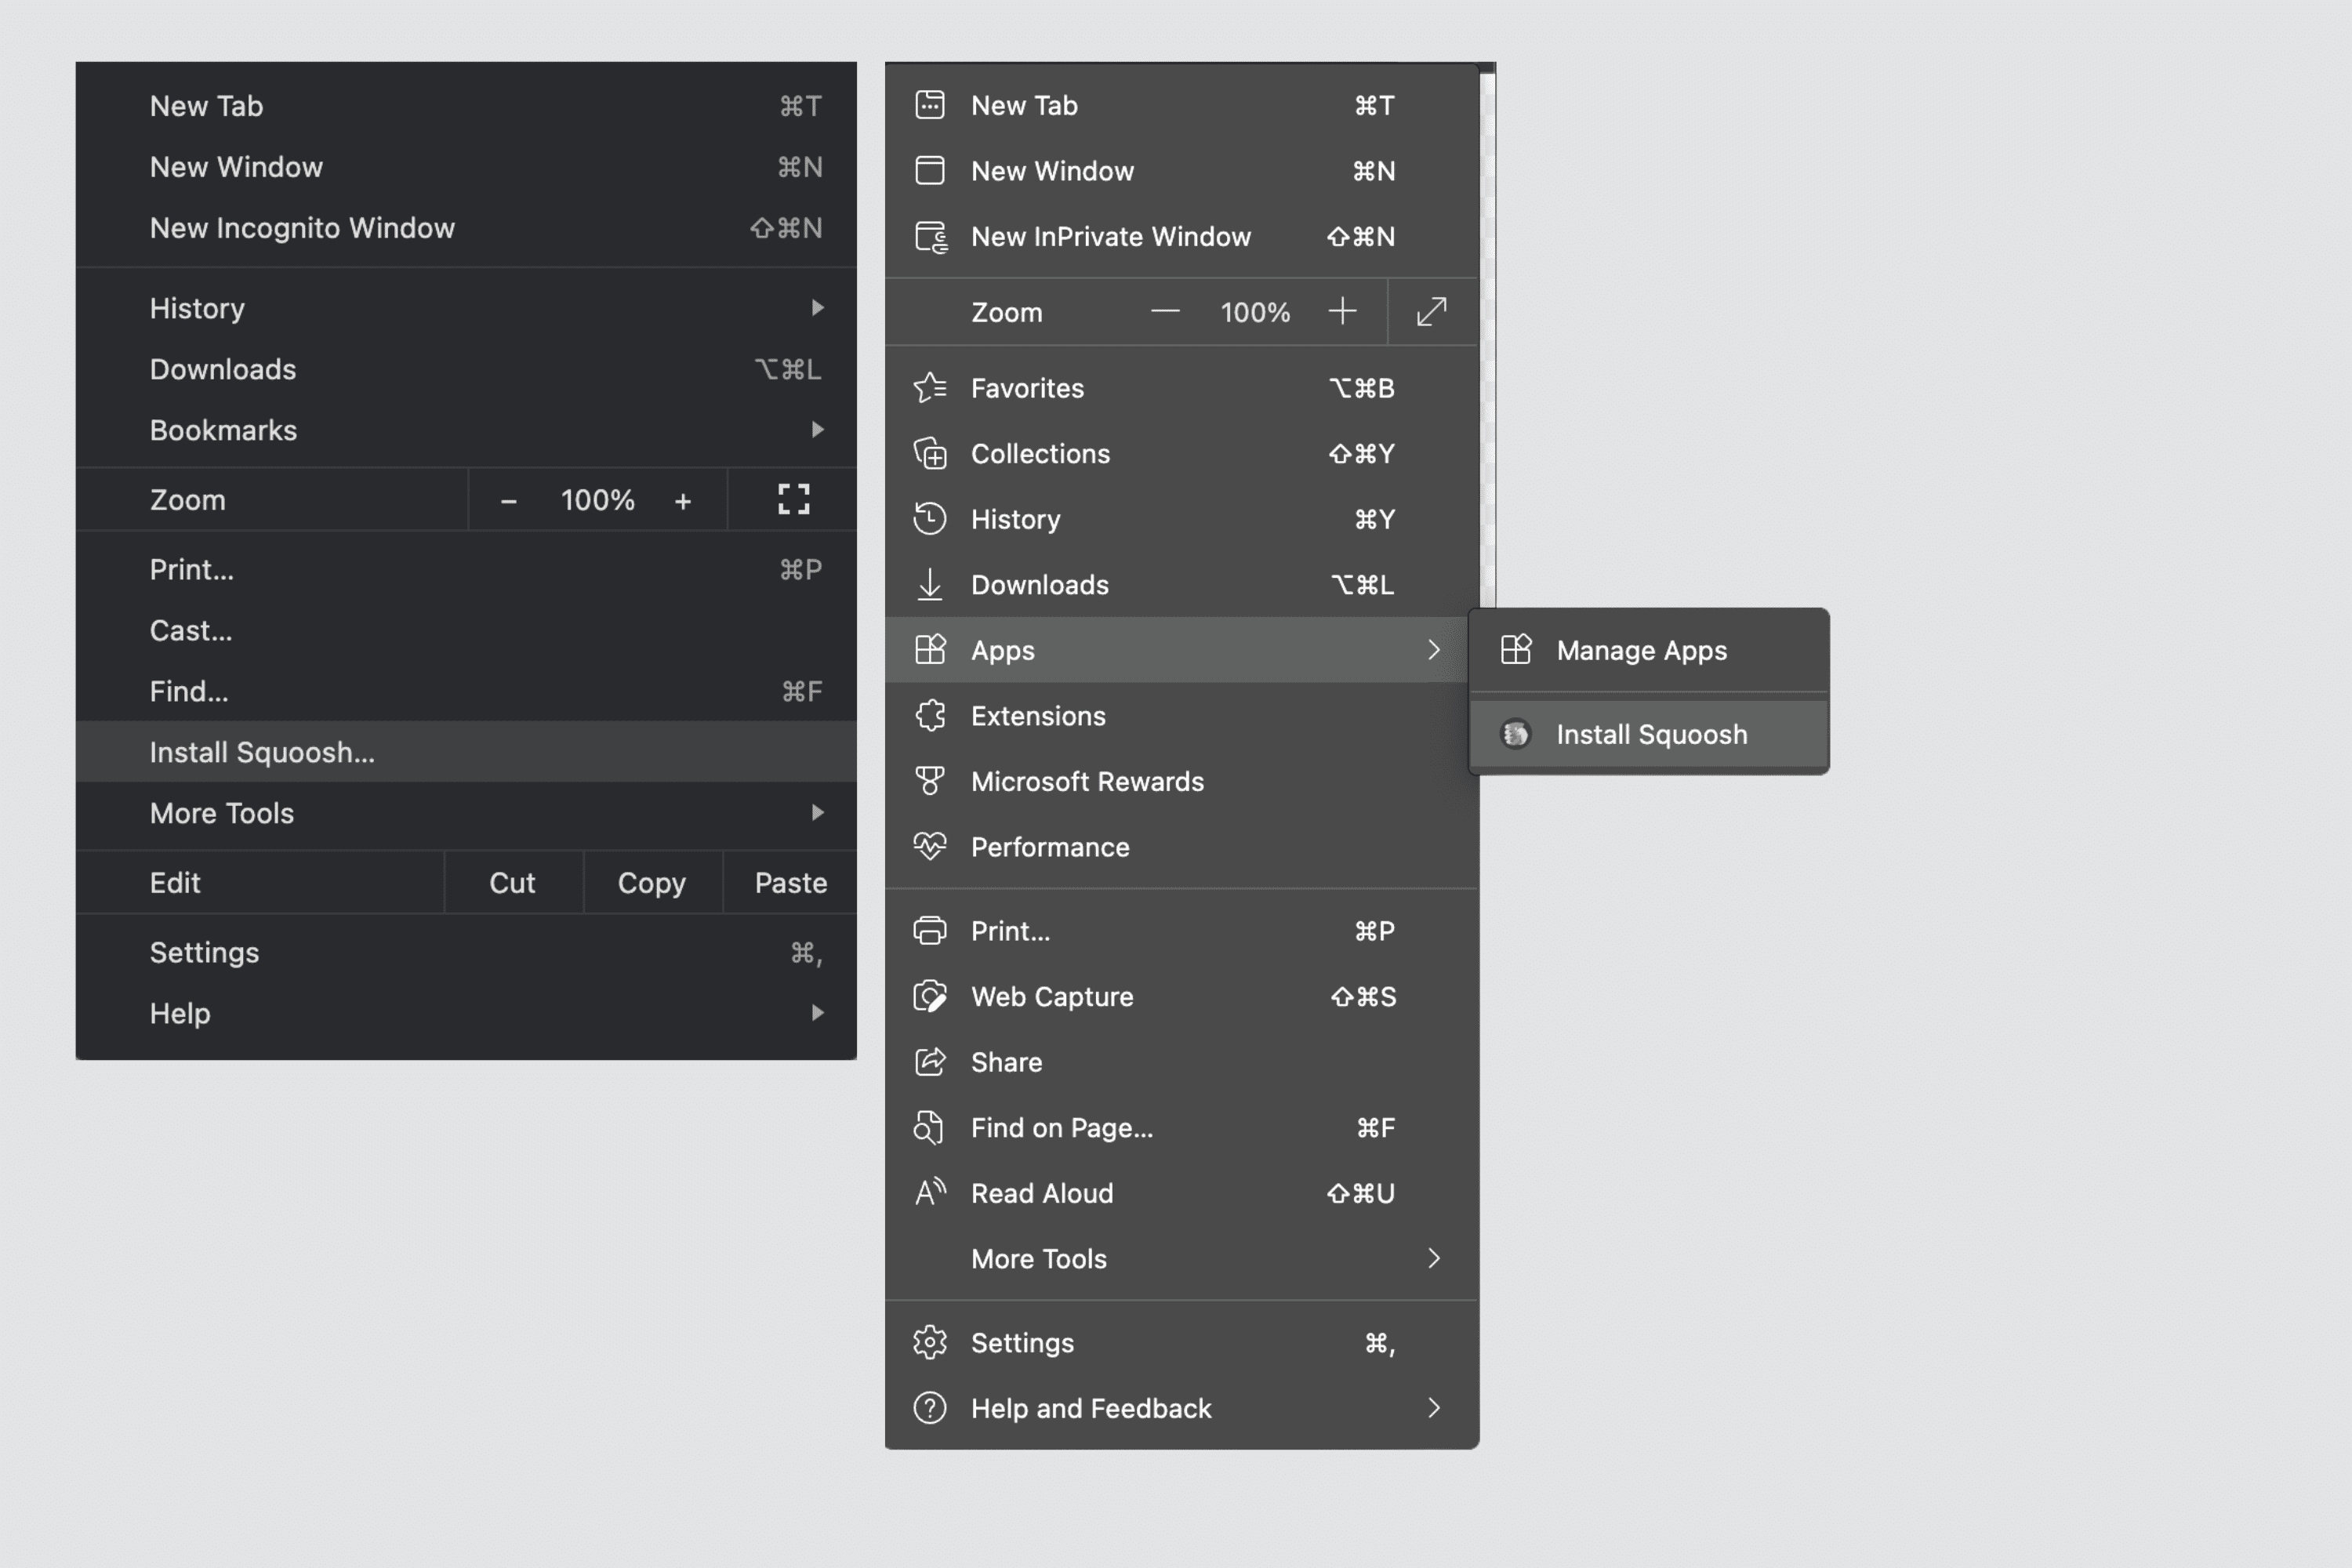The width and height of the screenshot is (2352, 1568).
Task: Drag the Zoom slider to 100% in Edge
Action: (1254, 311)
